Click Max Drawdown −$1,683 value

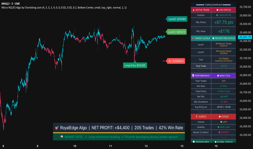224,102
